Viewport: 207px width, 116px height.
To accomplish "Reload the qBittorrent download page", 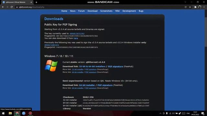I will [x=12, y=7].
